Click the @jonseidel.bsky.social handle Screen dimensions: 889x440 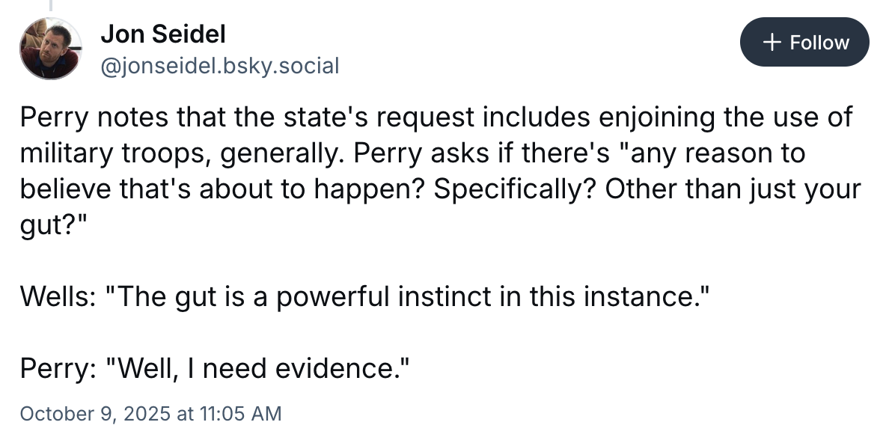219,66
